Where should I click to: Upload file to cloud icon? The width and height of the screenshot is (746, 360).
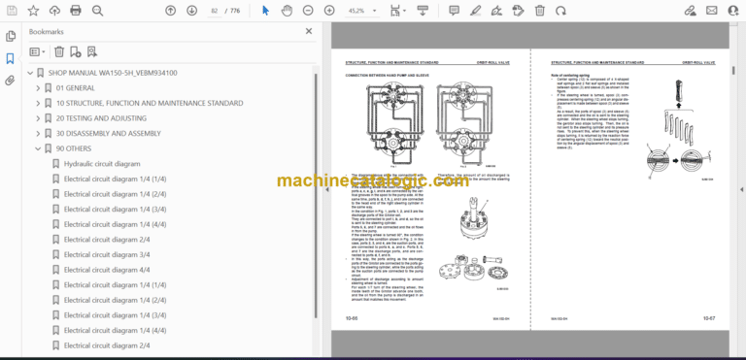click(54, 11)
